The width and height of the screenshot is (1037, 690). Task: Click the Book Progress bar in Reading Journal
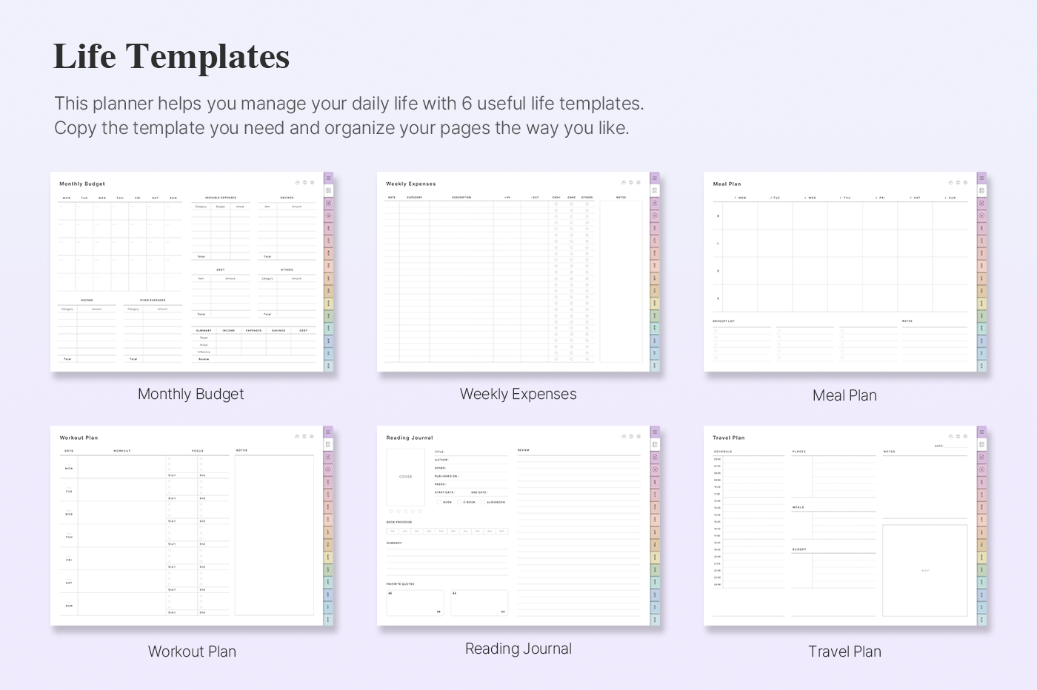(447, 531)
